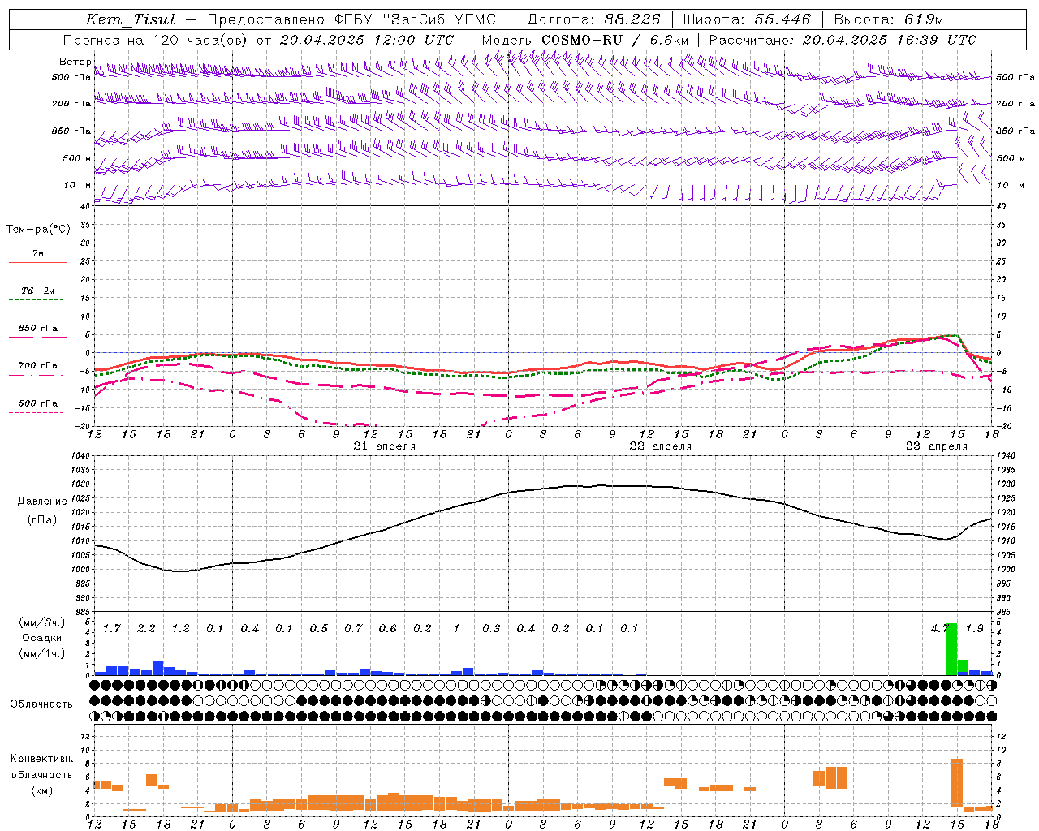Click the "22 апреля" date label
This screenshot has height=831, width=1039.
click(661, 446)
